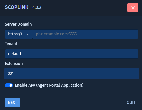Focus the Server Domain input field
Screen dimensions: 142x110
point(86,34)
